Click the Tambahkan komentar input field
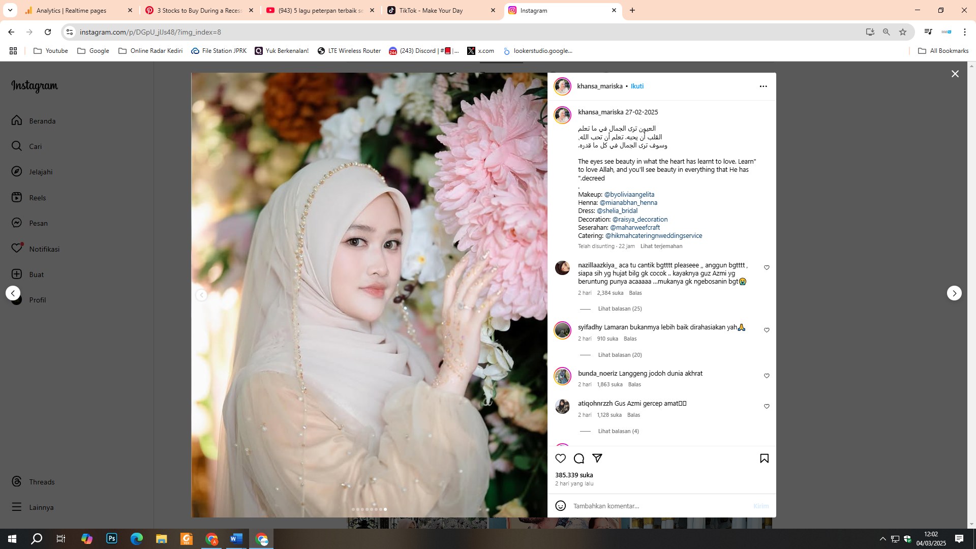 coord(635,505)
